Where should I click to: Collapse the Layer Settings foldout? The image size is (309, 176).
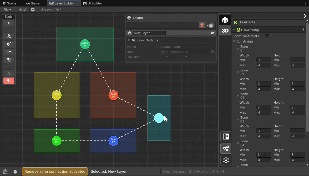pyautogui.click(x=129, y=40)
